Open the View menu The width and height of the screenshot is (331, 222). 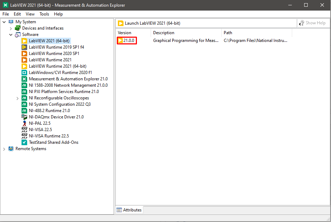pyautogui.click(x=30, y=14)
